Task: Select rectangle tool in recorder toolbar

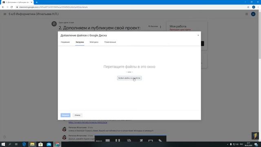Action: pyautogui.click(x=150, y=141)
